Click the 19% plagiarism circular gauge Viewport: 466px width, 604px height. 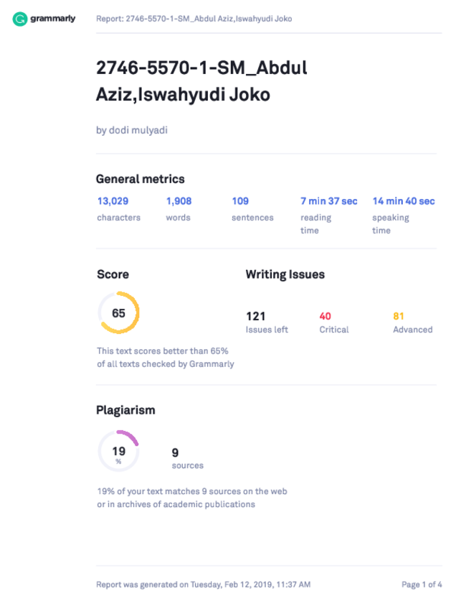(118, 451)
